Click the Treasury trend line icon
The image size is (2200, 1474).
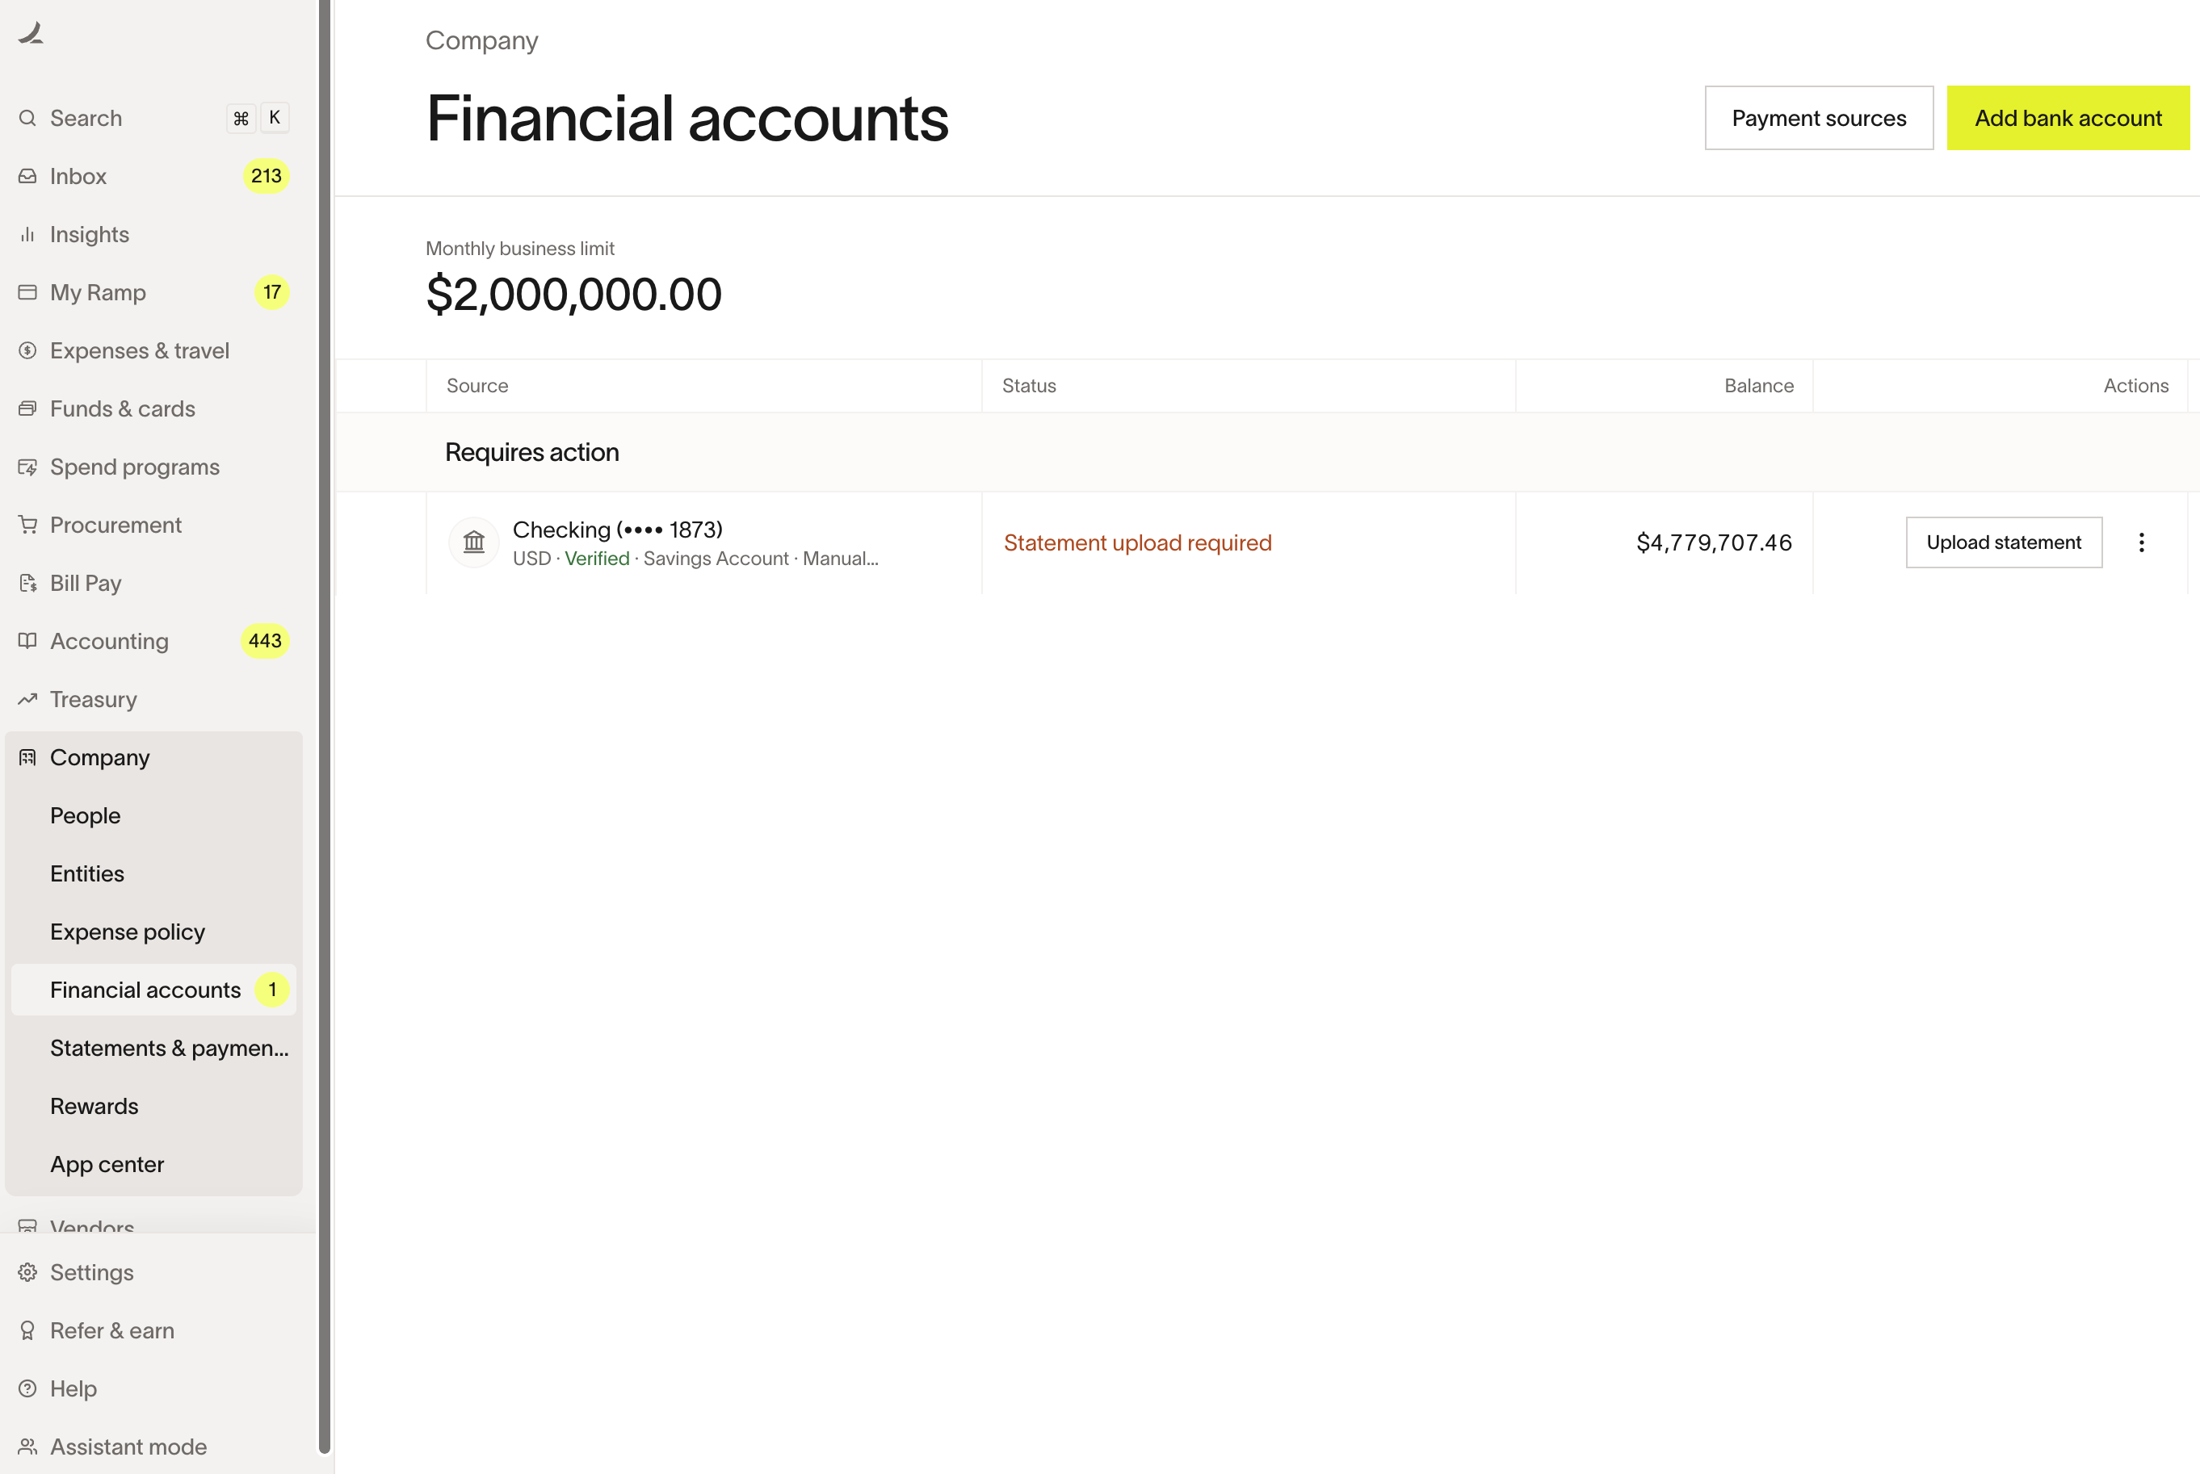(27, 699)
